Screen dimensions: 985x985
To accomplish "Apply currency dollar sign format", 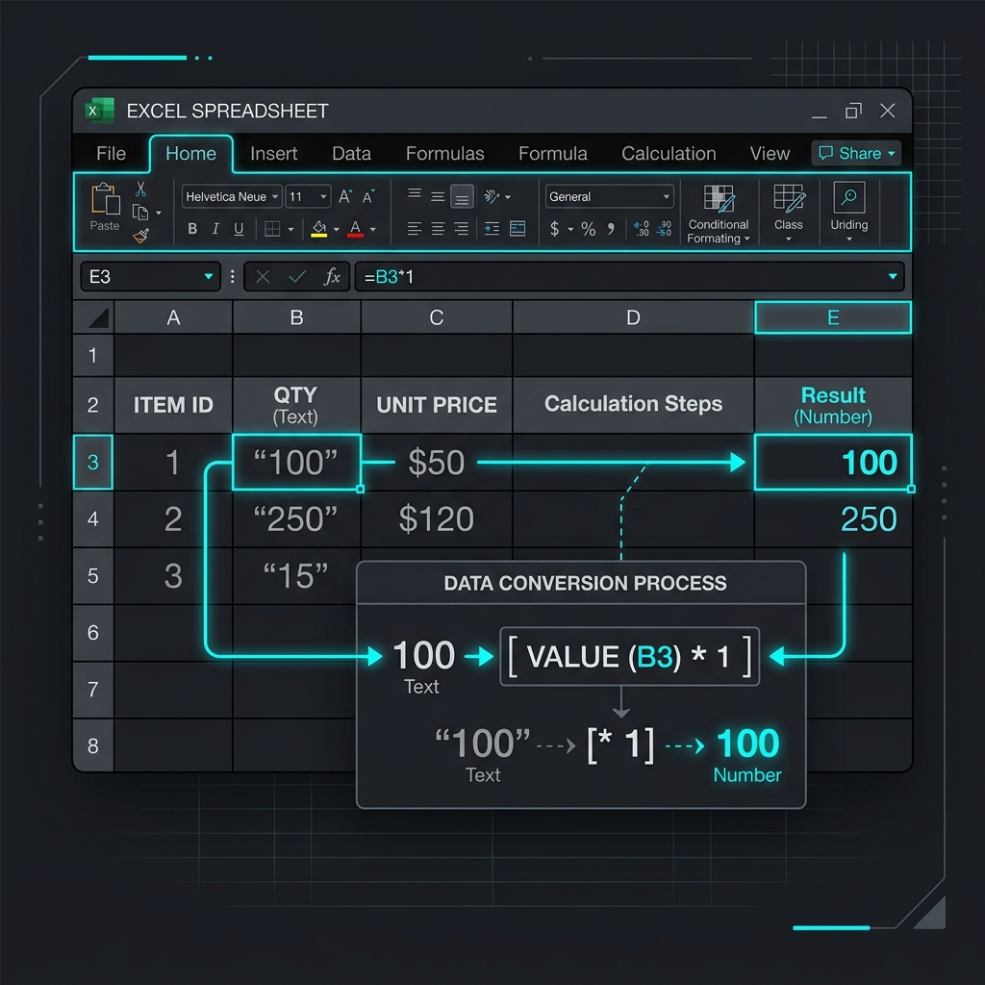I will coord(554,229).
